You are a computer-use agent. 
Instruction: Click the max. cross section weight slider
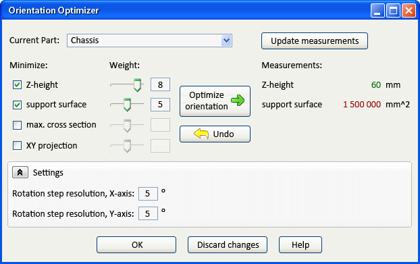click(x=127, y=125)
